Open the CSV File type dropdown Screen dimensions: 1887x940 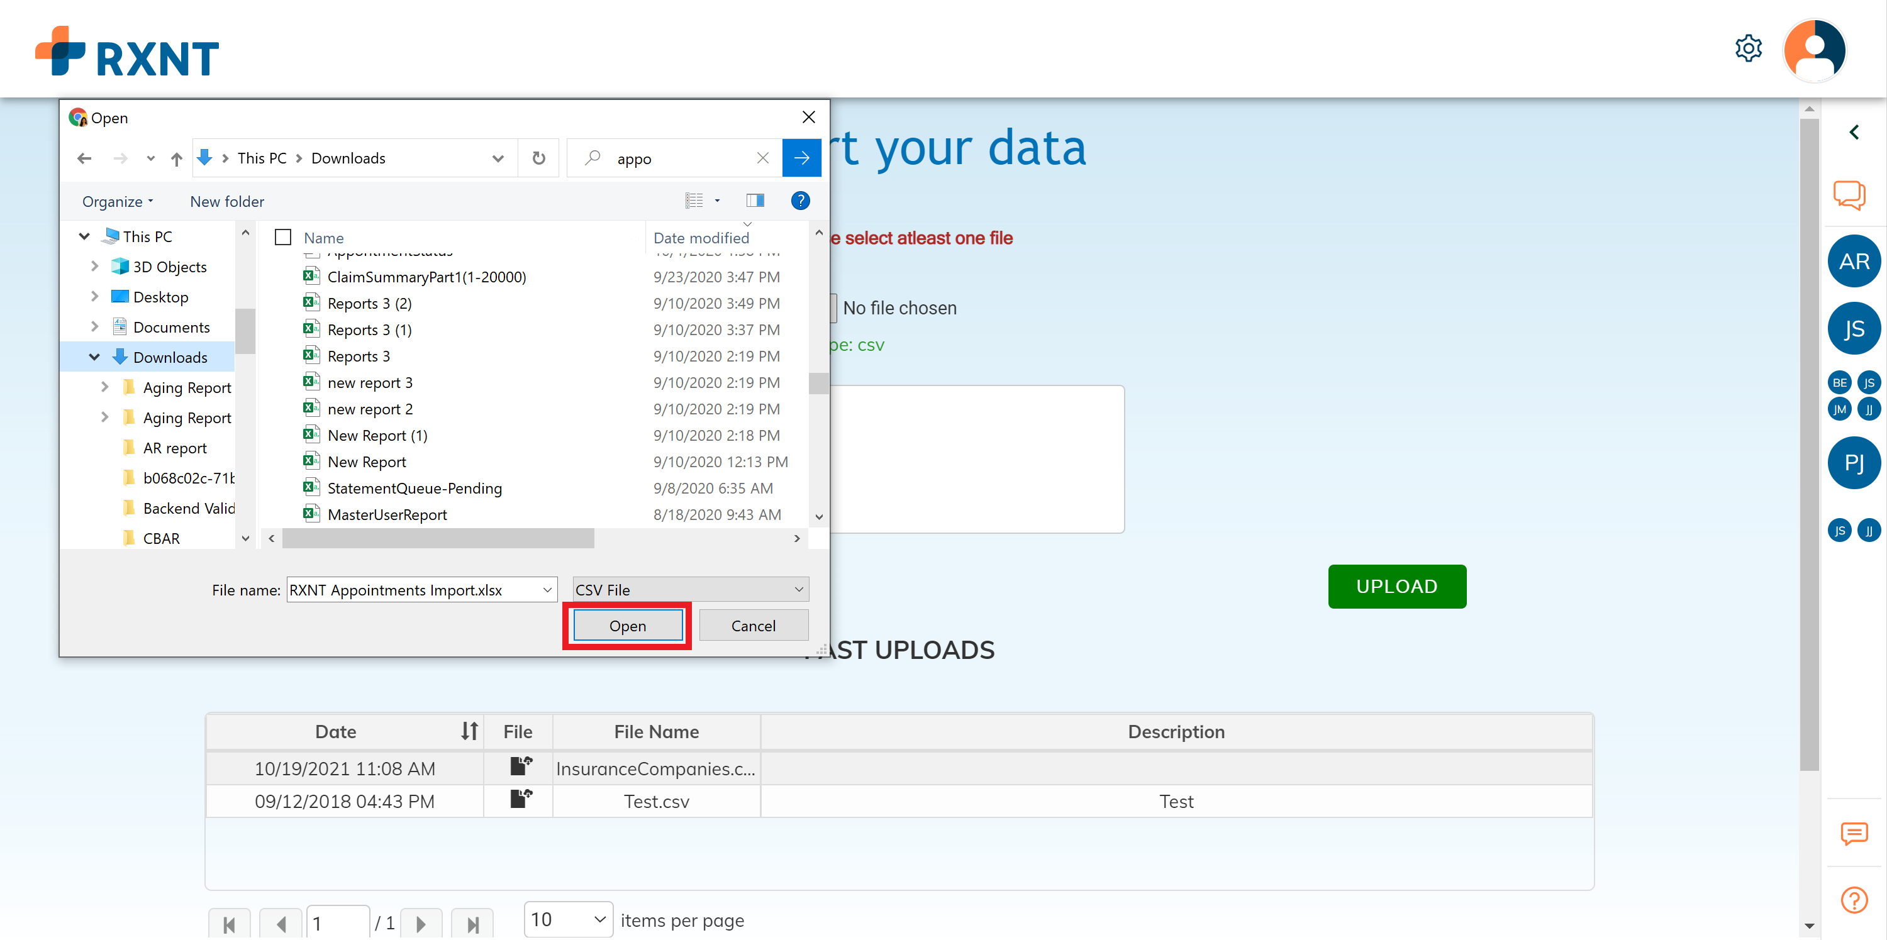pyautogui.click(x=690, y=589)
